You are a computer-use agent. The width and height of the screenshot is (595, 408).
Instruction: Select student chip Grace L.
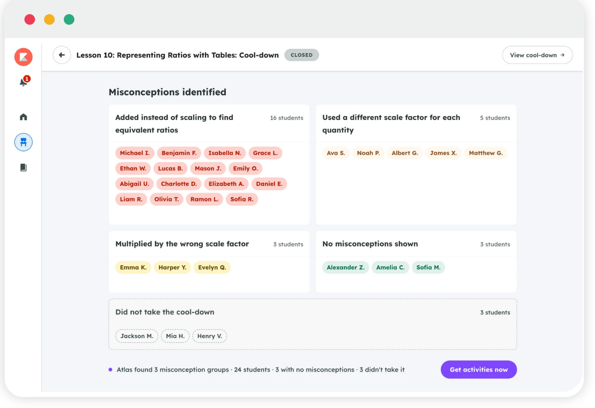coord(266,153)
